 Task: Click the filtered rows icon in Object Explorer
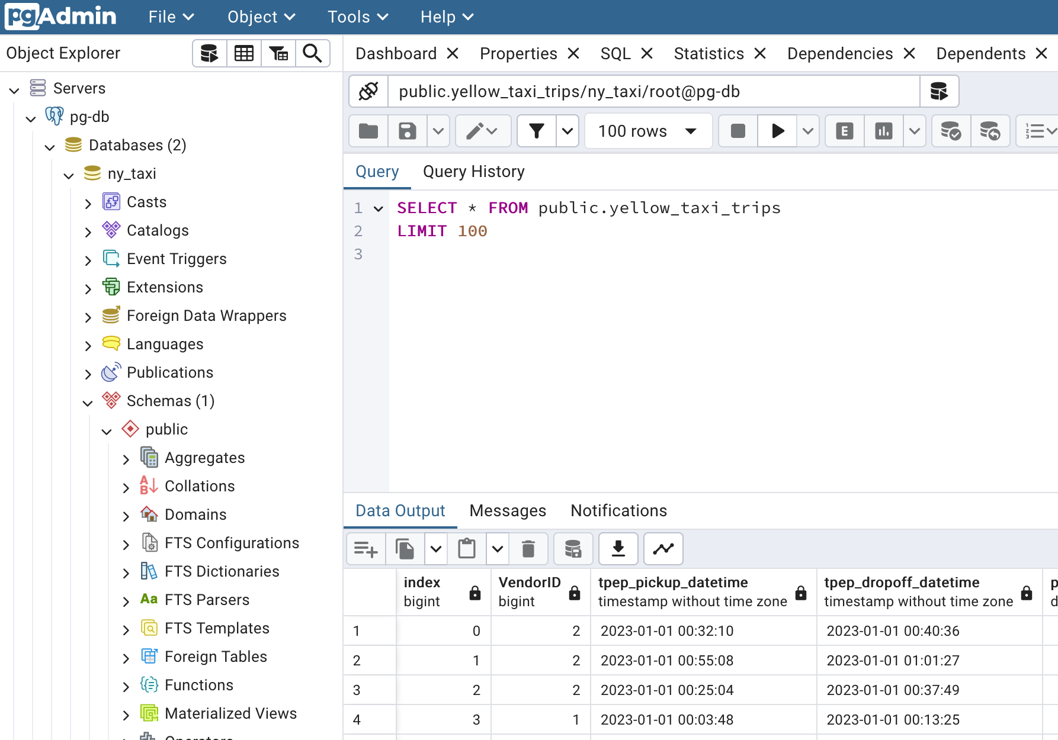(x=278, y=53)
